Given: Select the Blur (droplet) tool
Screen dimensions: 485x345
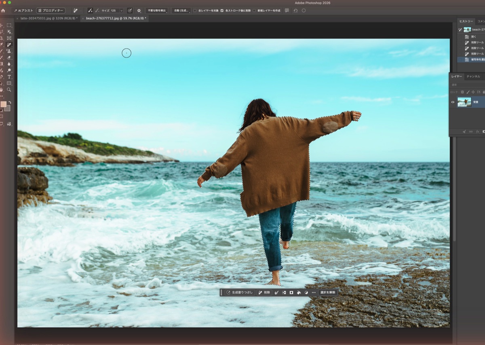Looking at the screenshot, I should [x=9, y=64].
